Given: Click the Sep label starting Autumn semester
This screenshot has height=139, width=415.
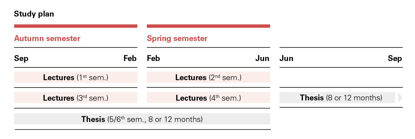Looking at the screenshot, I should click(21, 58).
